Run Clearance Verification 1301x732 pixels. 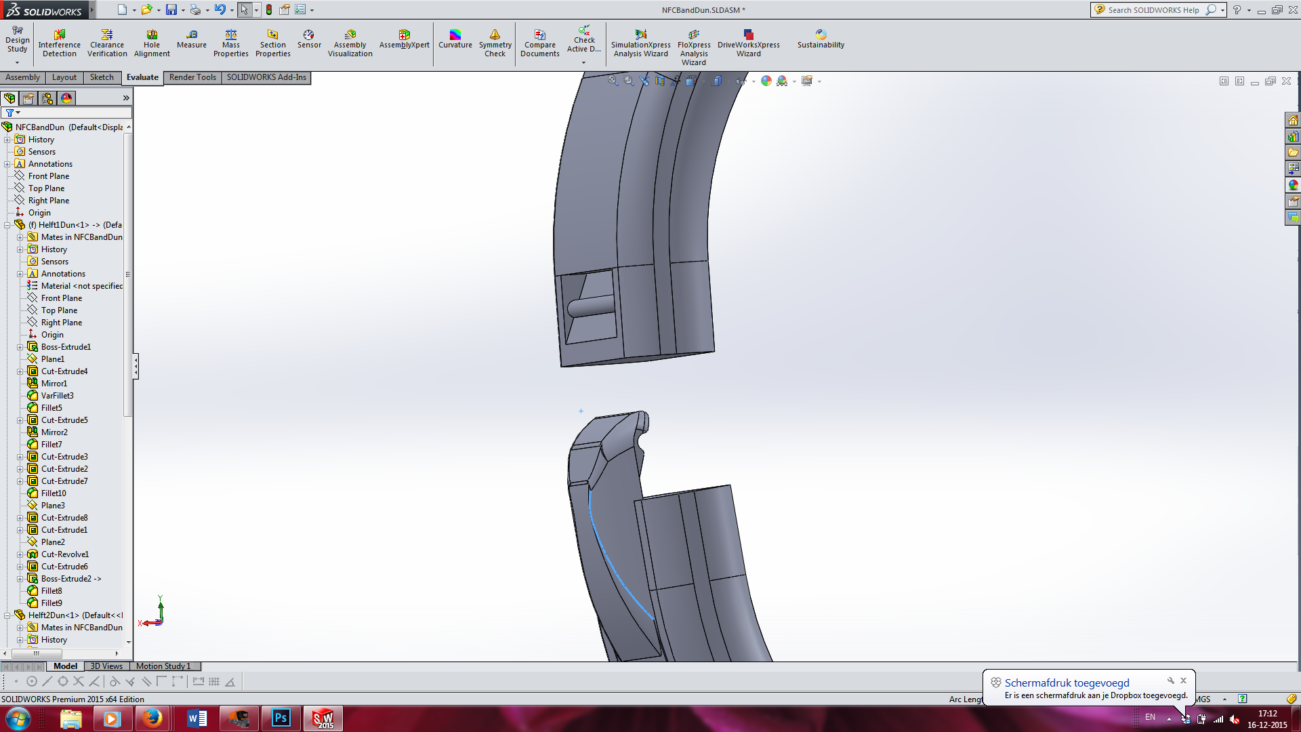tap(107, 43)
